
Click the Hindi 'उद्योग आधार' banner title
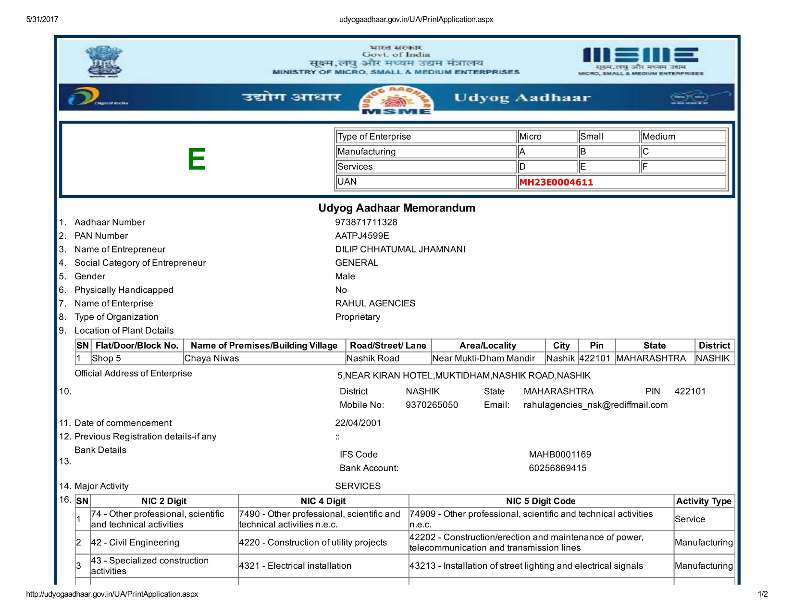pos(291,97)
